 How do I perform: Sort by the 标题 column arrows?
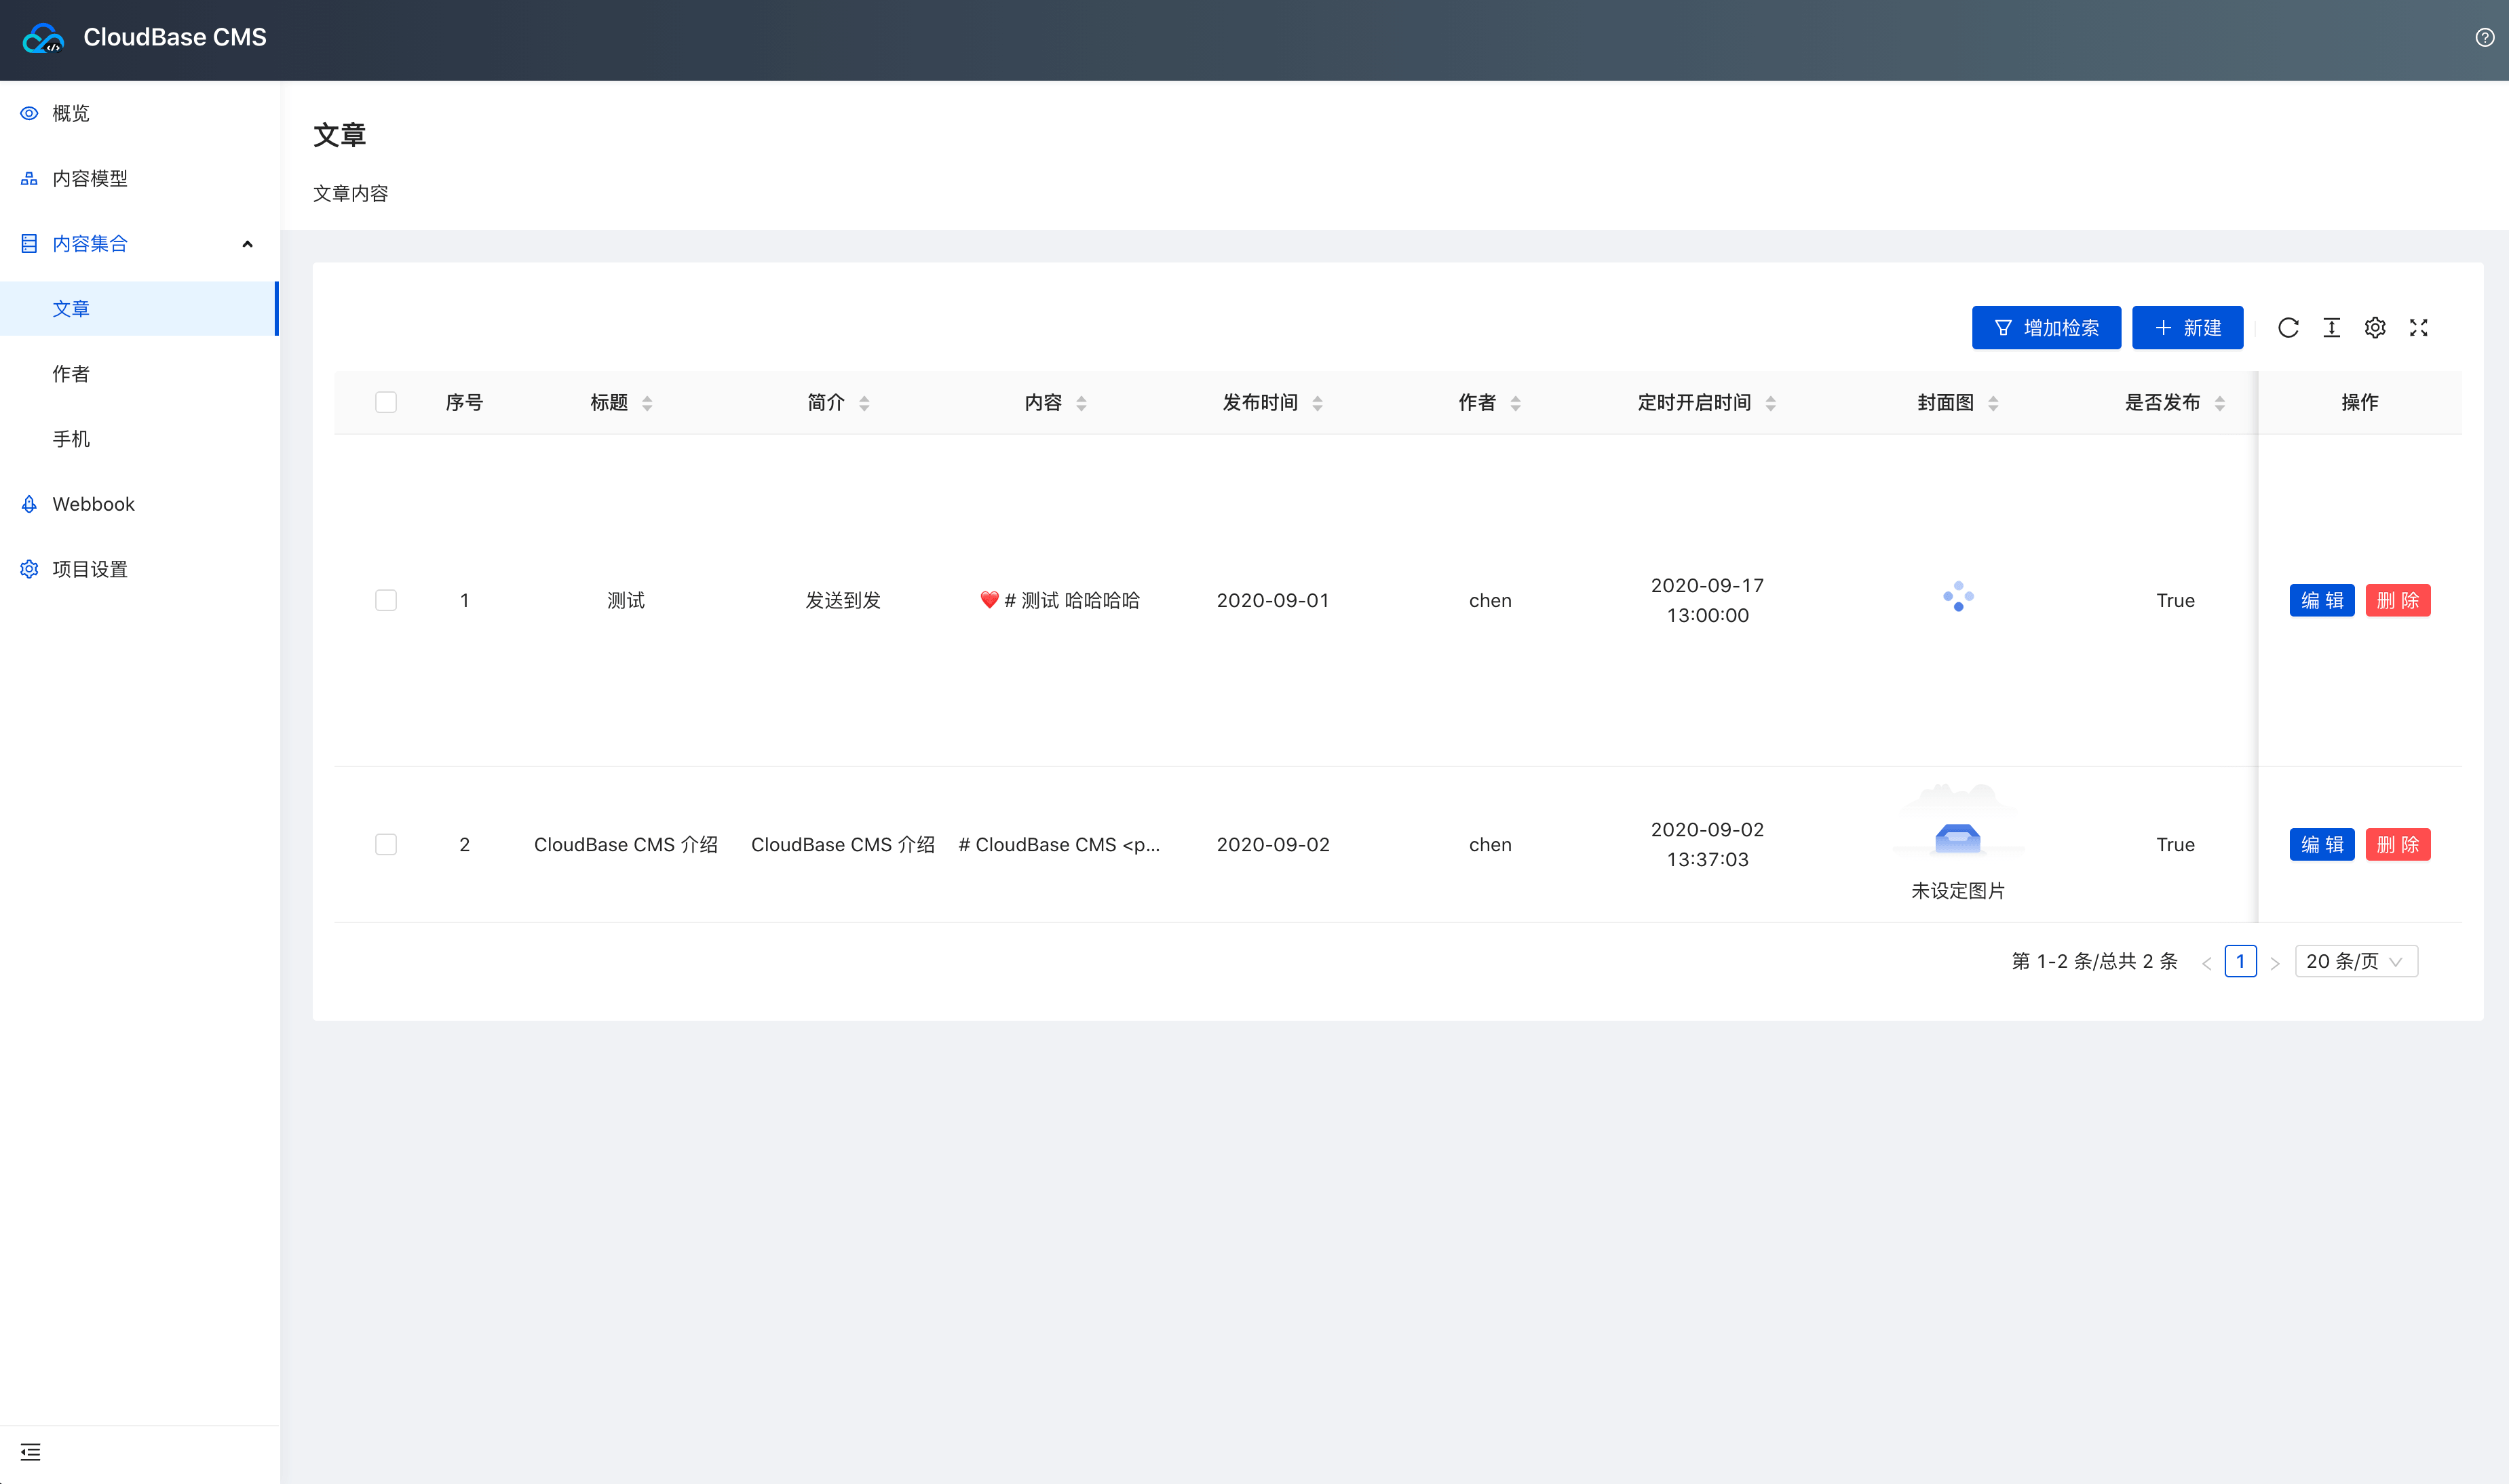coord(647,403)
